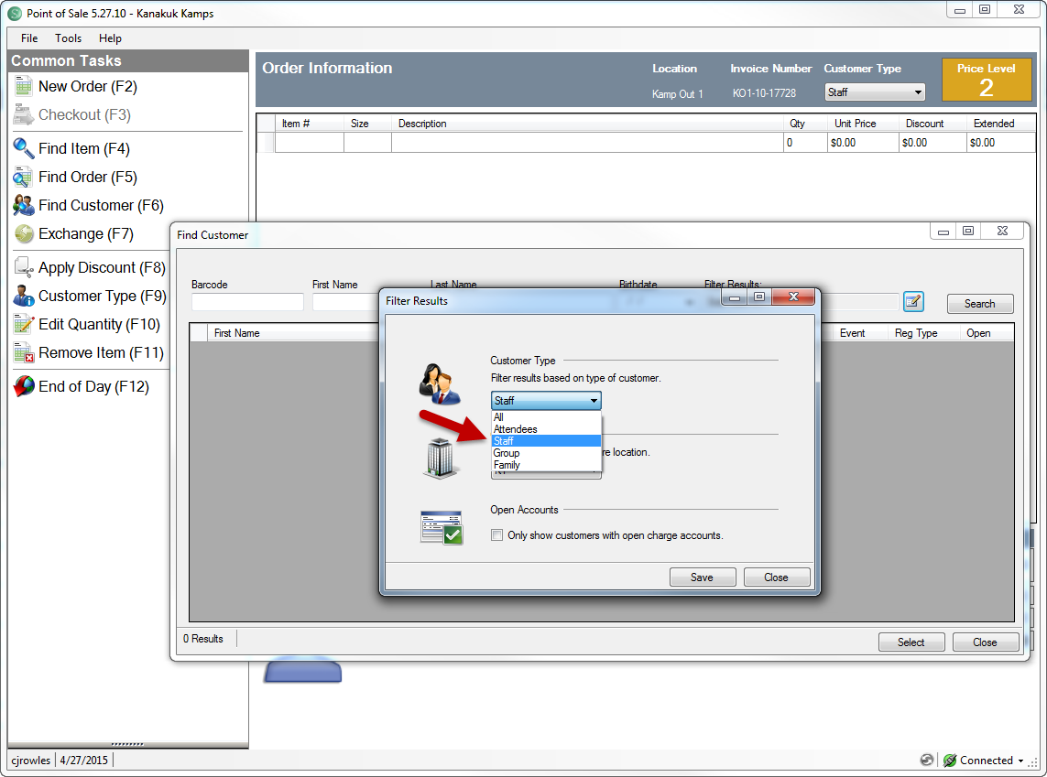This screenshot has width=1047, height=777.
Task: Click the New Order (F2) icon
Action: (24, 87)
